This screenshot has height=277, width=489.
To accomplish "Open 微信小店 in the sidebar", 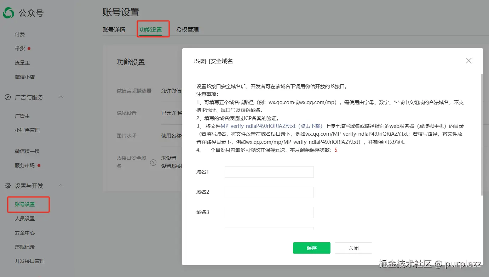I will (25, 77).
